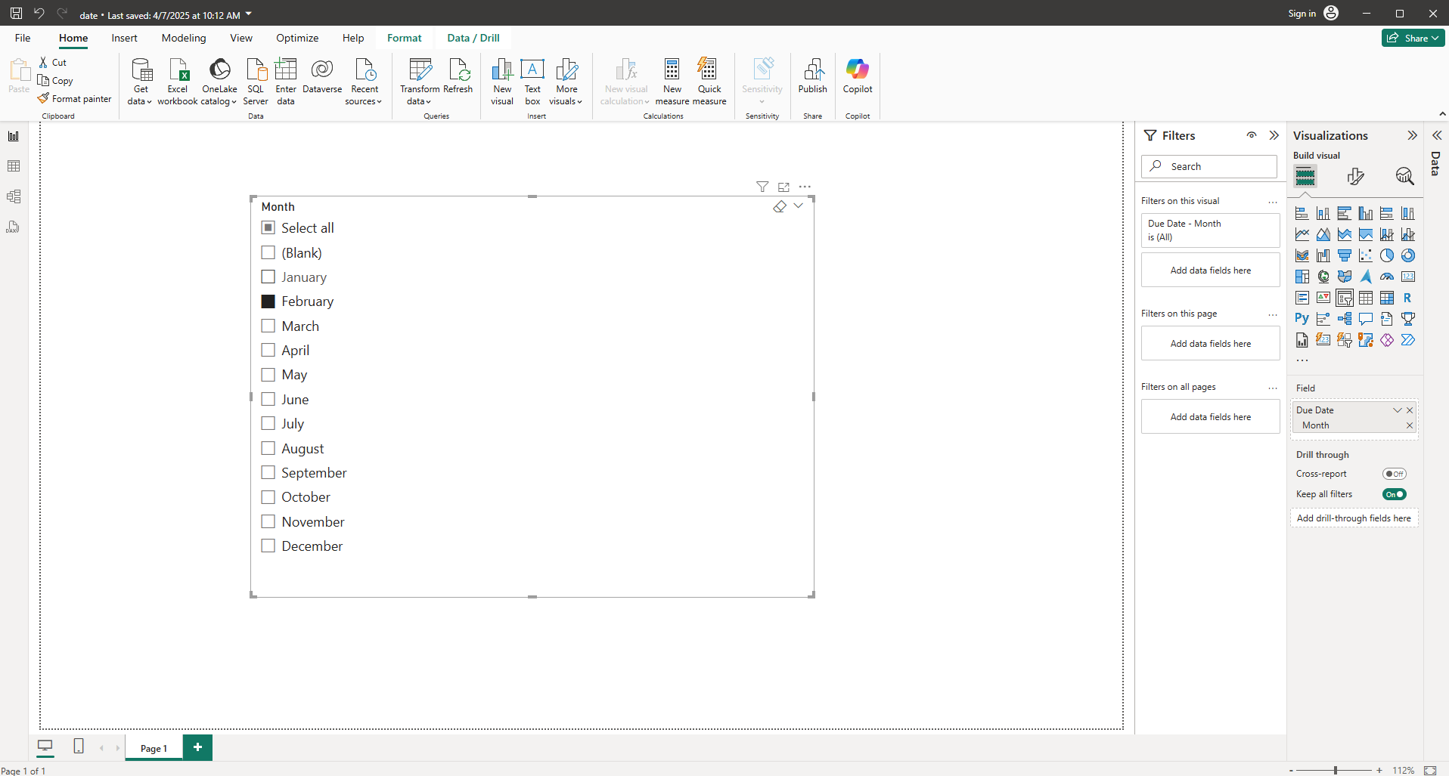Switch to Table view in left sidebar
This screenshot has height=776, width=1449.
(x=14, y=166)
